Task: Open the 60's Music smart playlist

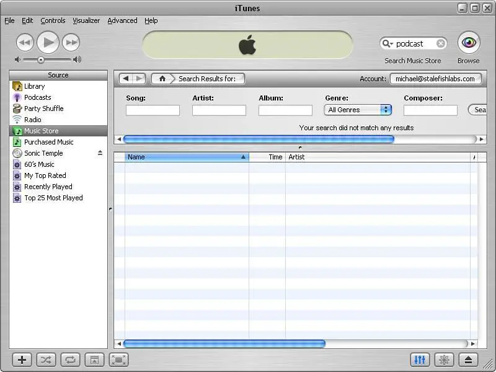Action: coord(58,164)
